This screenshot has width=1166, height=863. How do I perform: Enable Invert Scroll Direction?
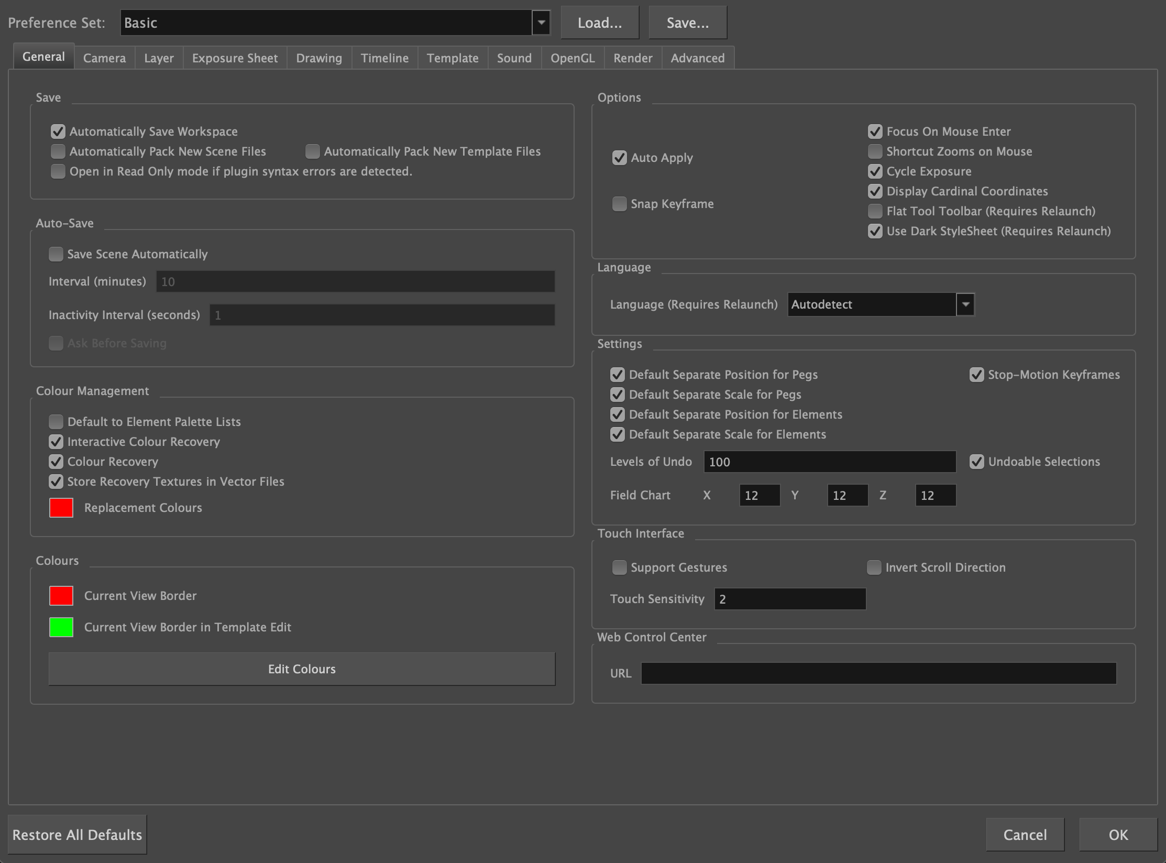pyautogui.click(x=874, y=567)
